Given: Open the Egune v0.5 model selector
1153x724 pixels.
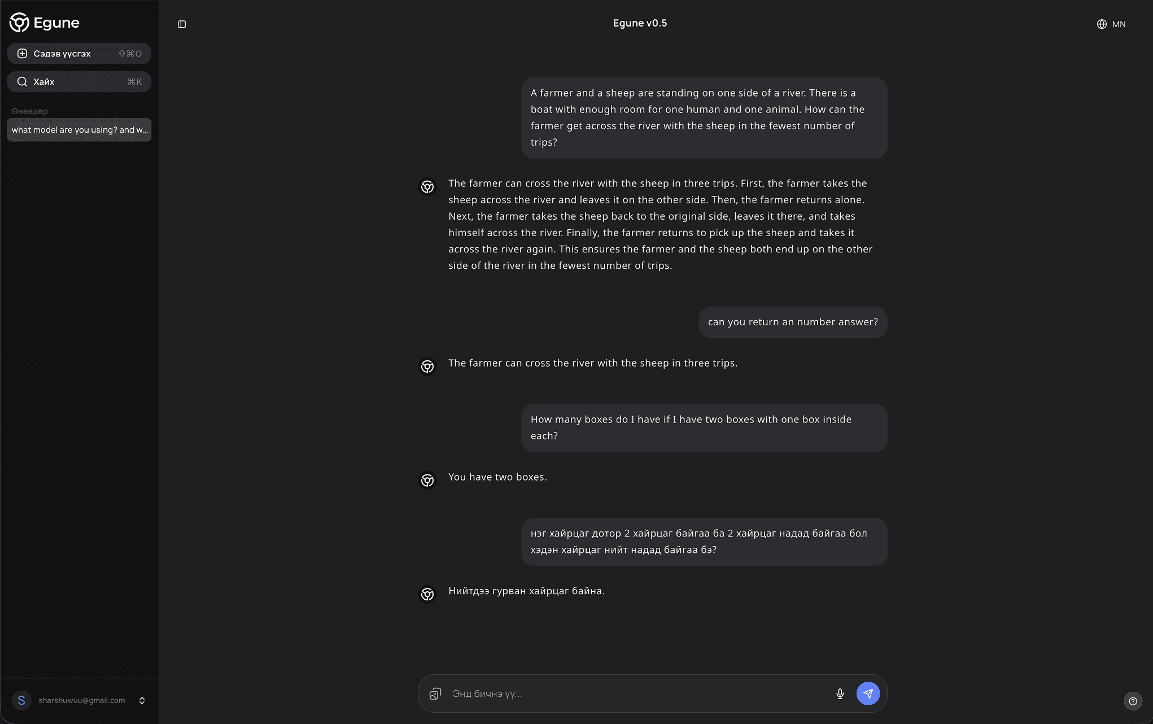Looking at the screenshot, I should tap(640, 23).
